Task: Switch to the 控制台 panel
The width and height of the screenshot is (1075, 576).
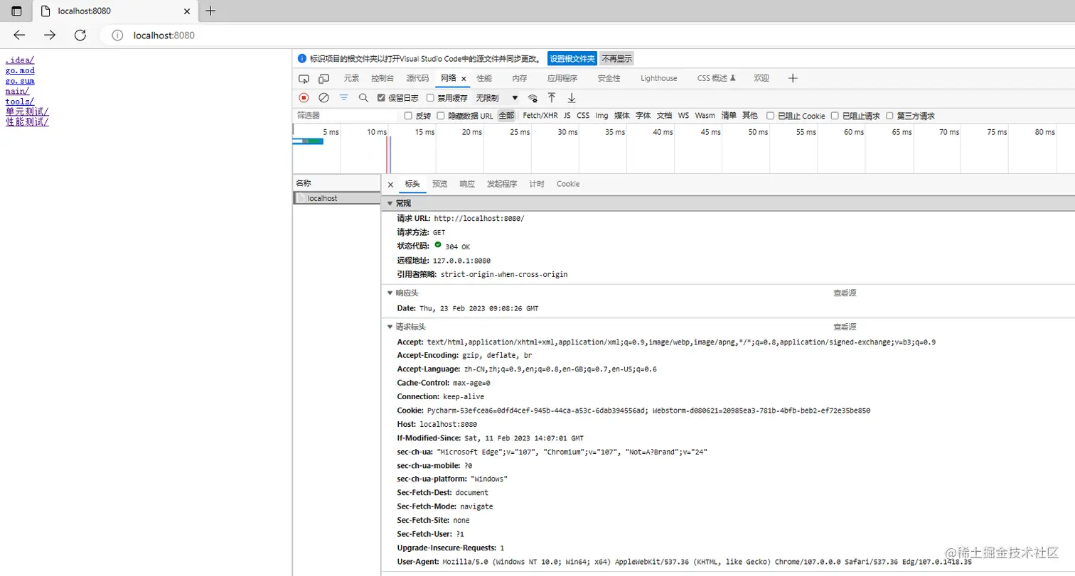Action: [383, 79]
